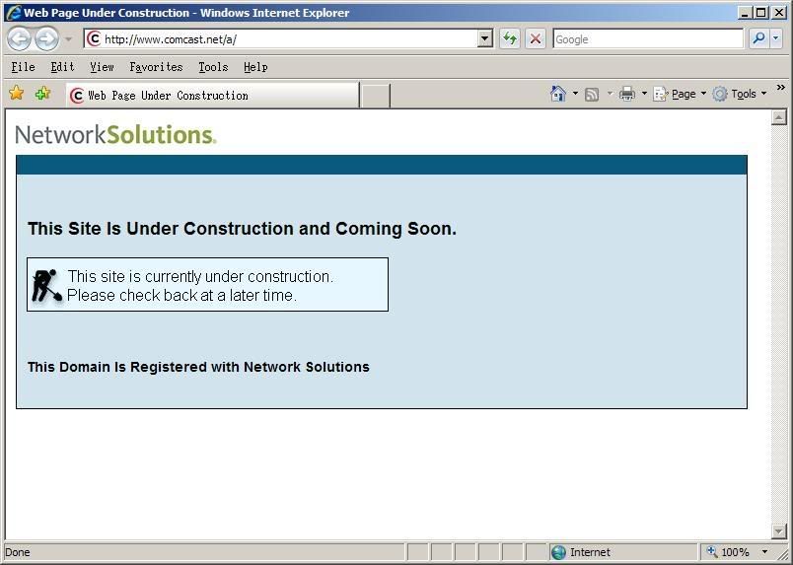Refresh the page with green arrows icon

(x=510, y=38)
